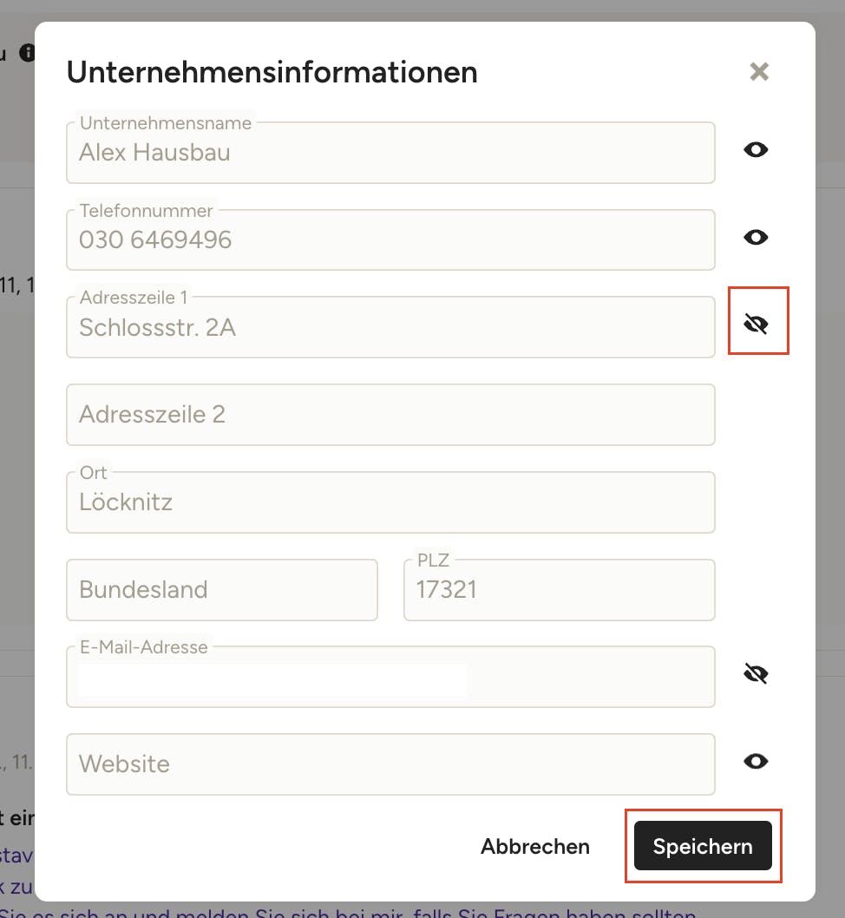Click the Unternehmensinformationen dialog title
The height and width of the screenshot is (918, 845).
pos(272,72)
